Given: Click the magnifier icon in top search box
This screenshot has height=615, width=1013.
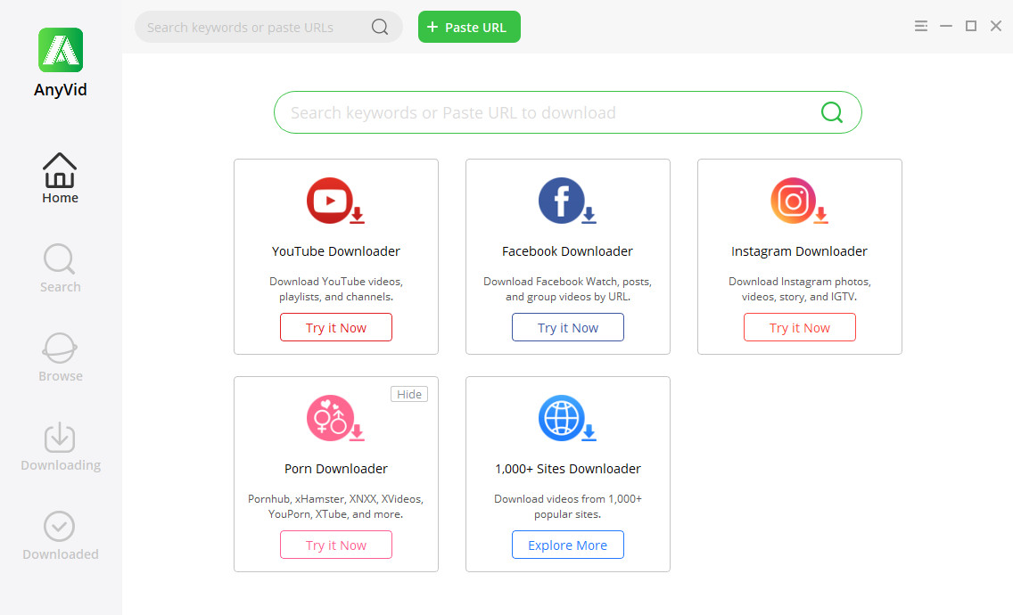Looking at the screenshot, I should (380, 27).
